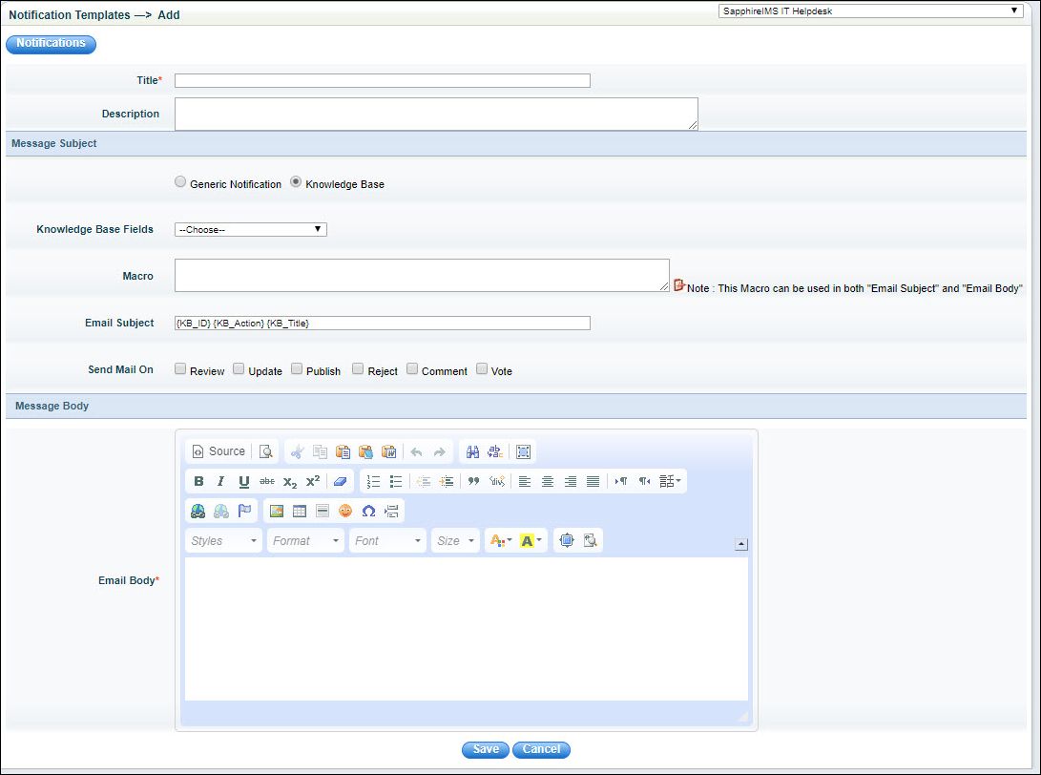The image size is (1041, 775).
Task: Toggle Strikethrough formatting
Action: click(267, 481)
